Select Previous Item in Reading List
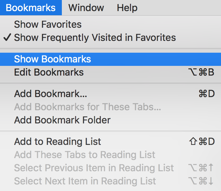This screenshot has height=191, width=221. pyautogui.click(x=94, y=168)
